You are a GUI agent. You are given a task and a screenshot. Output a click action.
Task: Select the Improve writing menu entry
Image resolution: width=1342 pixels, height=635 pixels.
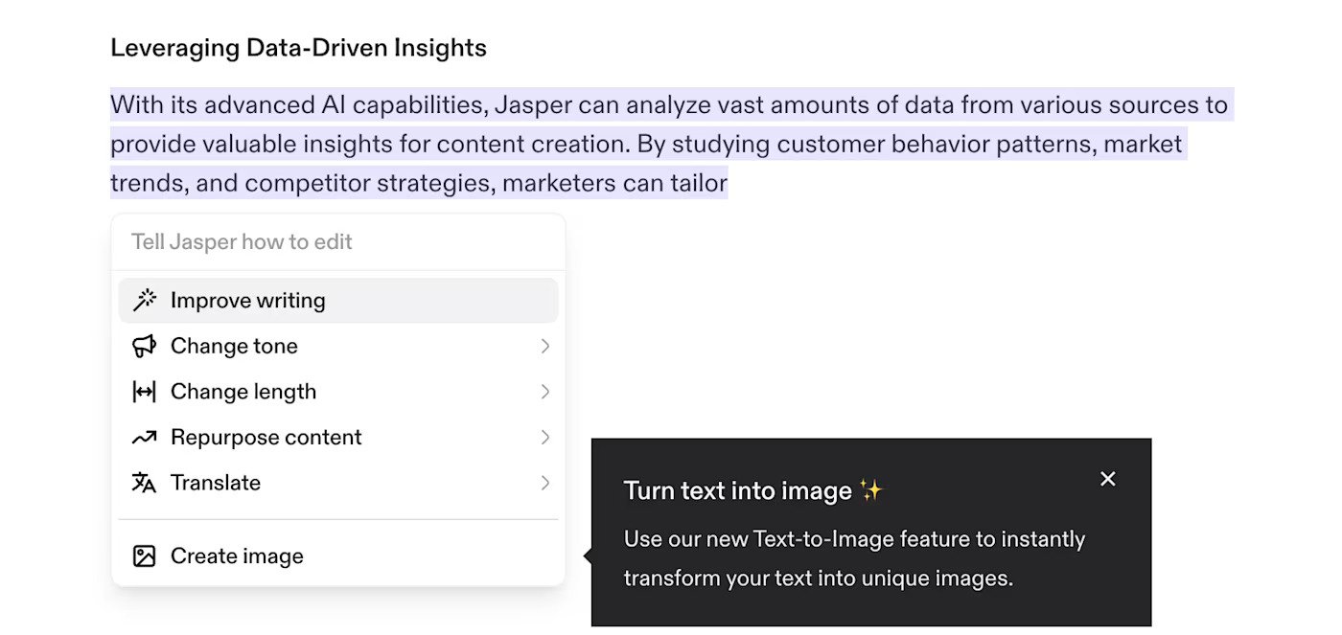click(247, 301)
